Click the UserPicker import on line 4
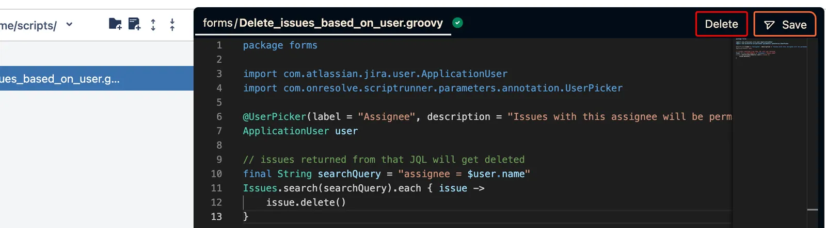 pyautogui.click(x=433, y=88)
